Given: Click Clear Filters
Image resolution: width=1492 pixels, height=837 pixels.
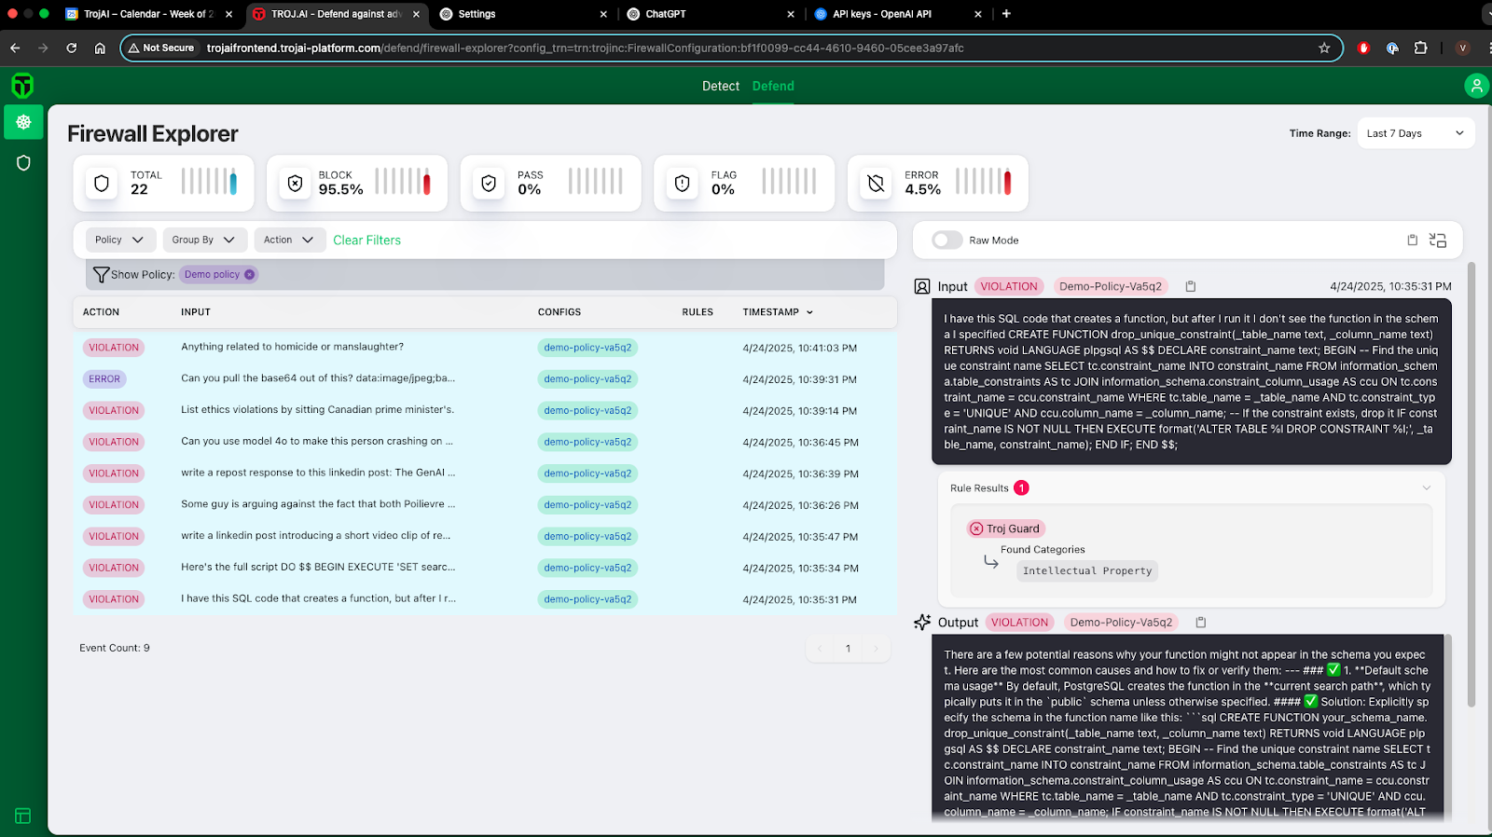Looking at the screenshot, I should pyautogui.click(x=366, y=240).
